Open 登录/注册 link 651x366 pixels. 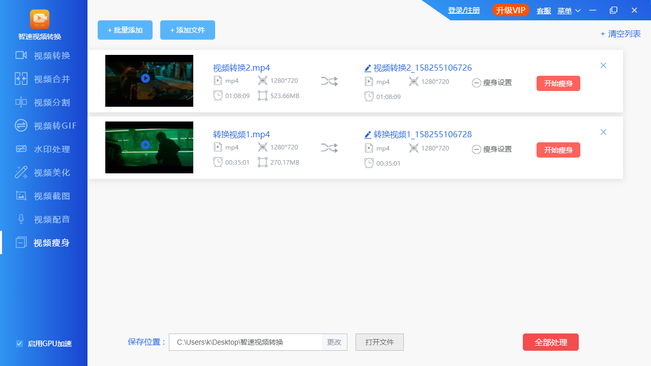[x=464, y=10]
